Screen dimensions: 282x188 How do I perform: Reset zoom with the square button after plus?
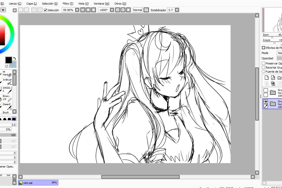click(93, 10)
